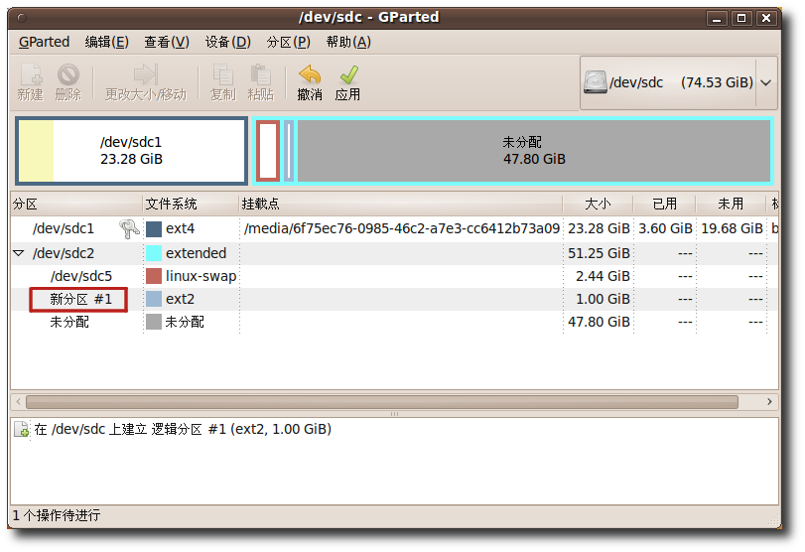This screenshot has width=805, height=552.
Task: Click the scrollbar right arrow
Action: click(x=769, y=401)
